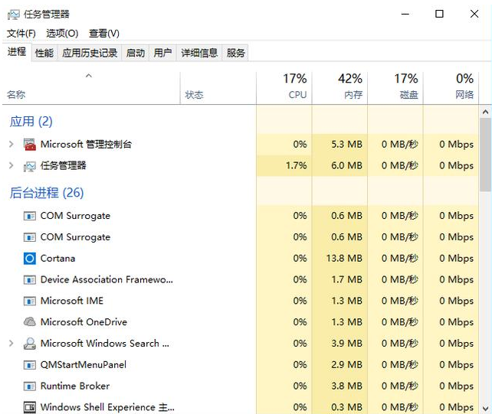
Task: Minimize the Task Manager window
Action: tap(405, 14)
